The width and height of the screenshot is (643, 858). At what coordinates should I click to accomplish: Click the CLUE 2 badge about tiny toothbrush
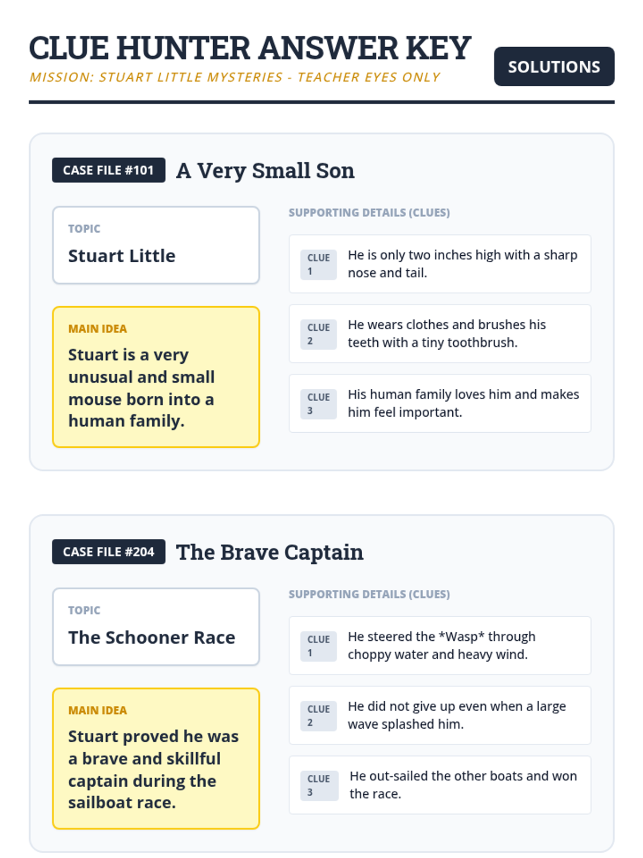coord(318,334)
